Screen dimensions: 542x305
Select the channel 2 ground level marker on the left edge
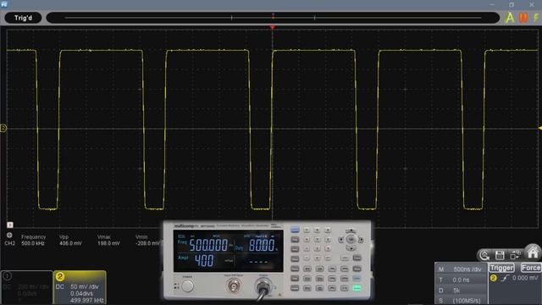(3, 128)
